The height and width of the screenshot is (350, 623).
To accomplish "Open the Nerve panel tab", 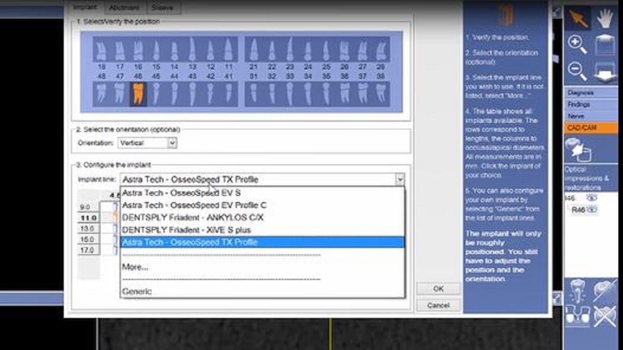I will point(591,116).
